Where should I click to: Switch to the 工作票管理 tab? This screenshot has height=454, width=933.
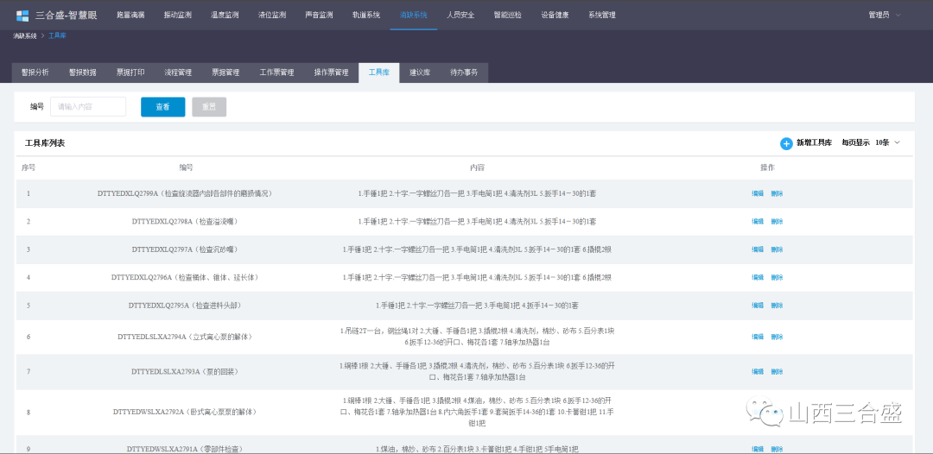276,73
